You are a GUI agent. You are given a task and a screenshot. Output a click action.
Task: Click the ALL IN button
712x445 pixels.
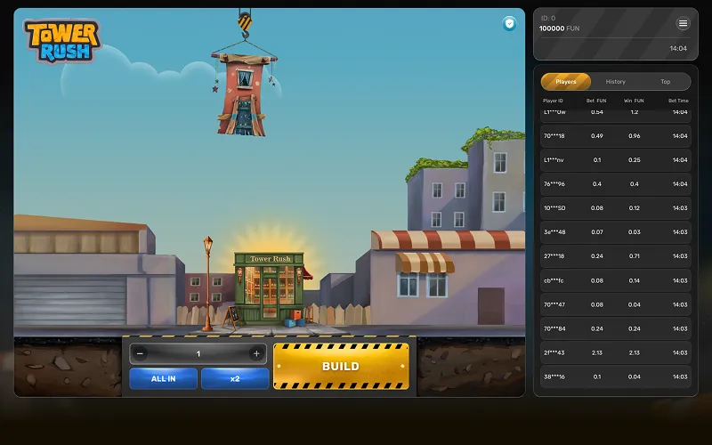click(163, 378)
